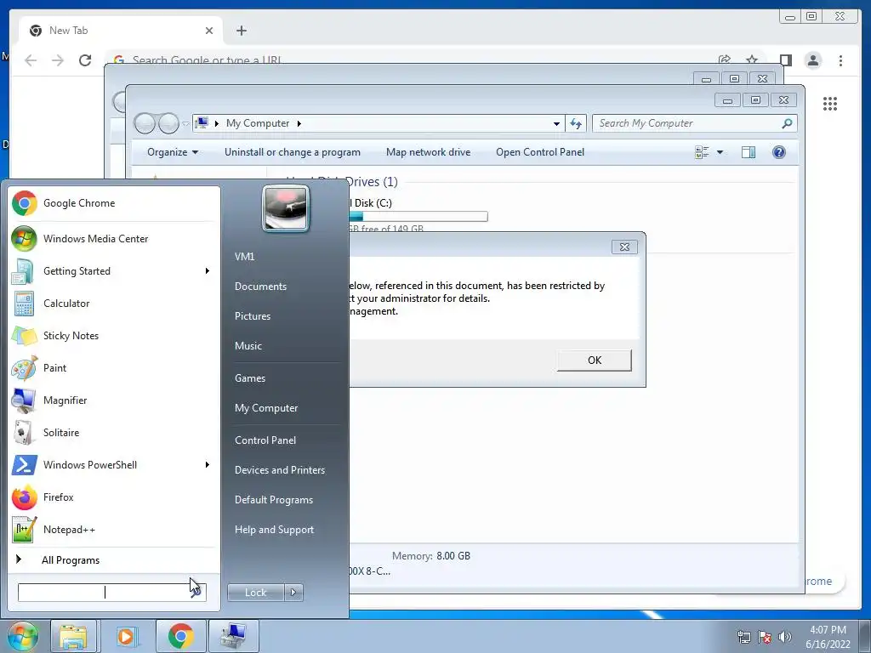Click the Local Disk (C:) usage bar
The width and height of the screenshot is (871, 653).
click(x=418, y=217)
